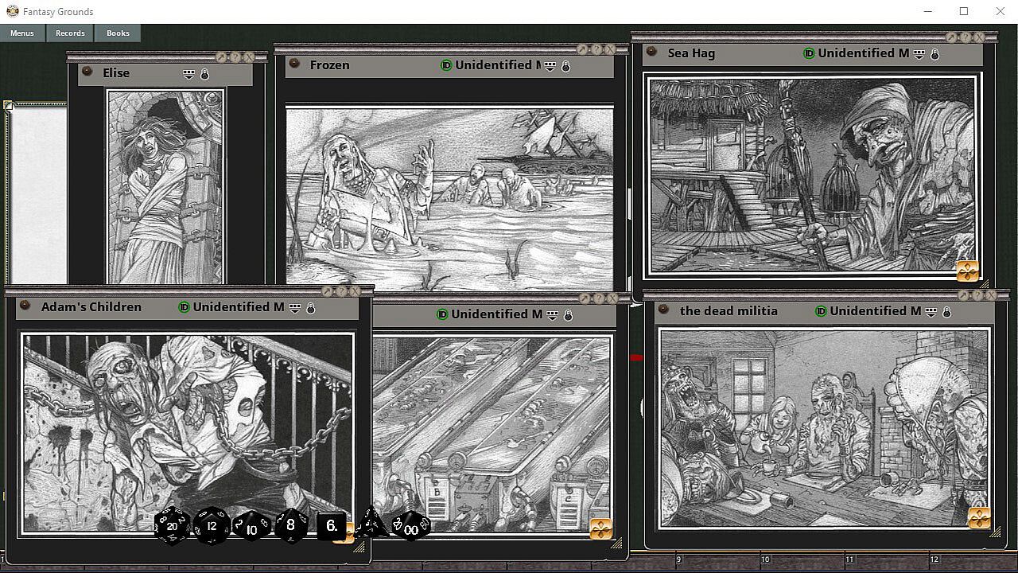The width and height of the screenshot is (1018, 573).
Task: Click the link icon in Sea Hag window
Action: pos(651,52)
